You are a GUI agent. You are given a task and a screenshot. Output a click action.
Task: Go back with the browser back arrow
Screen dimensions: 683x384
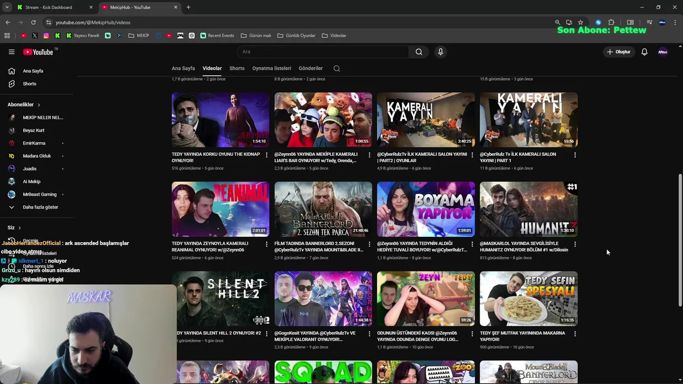coord(7,22)
